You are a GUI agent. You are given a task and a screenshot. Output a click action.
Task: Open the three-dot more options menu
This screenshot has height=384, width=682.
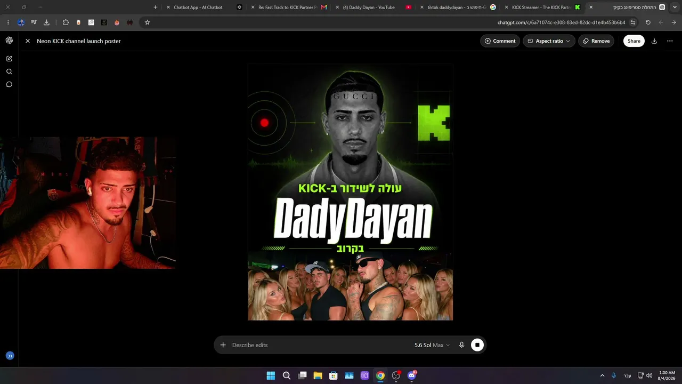point(670,41)
